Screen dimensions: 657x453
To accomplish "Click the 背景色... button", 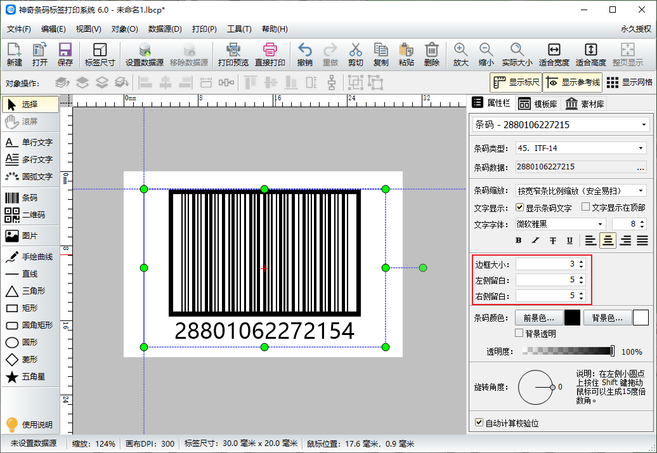I will coord(607,318).
